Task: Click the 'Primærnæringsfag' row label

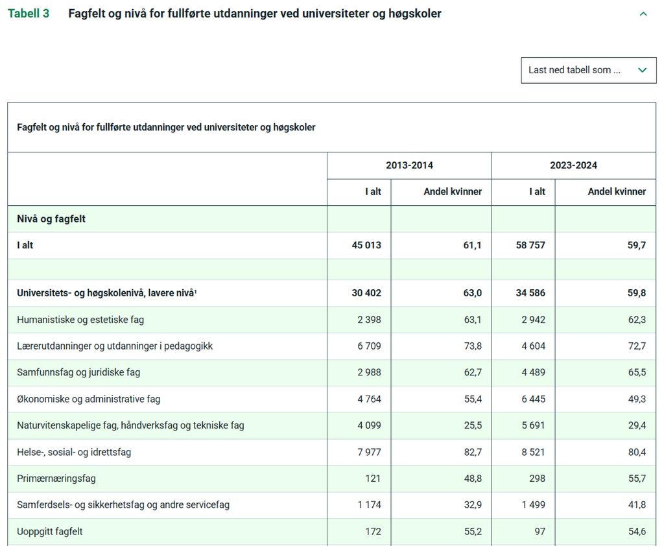Action: (55, 479)
